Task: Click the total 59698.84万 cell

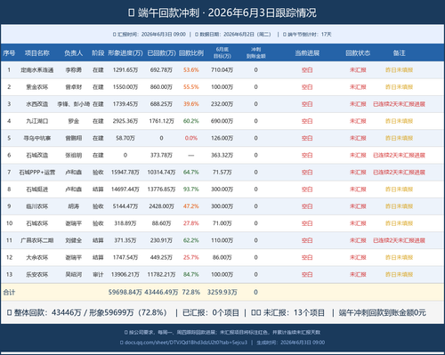Action: point(125,292)
